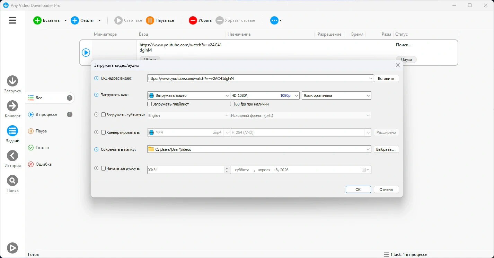Open the Задачи sidebar section

12,134
